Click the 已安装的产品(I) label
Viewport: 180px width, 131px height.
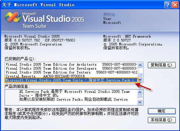20,59
